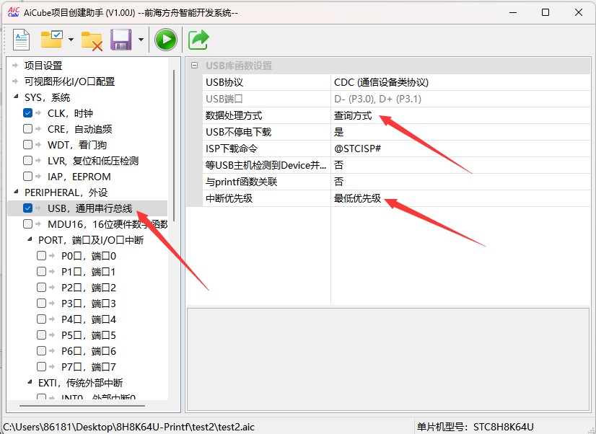This screenshot has width=596, height=434.
Task: Enable the P6口，端口6 checkbox
Action: click(41, 351)
